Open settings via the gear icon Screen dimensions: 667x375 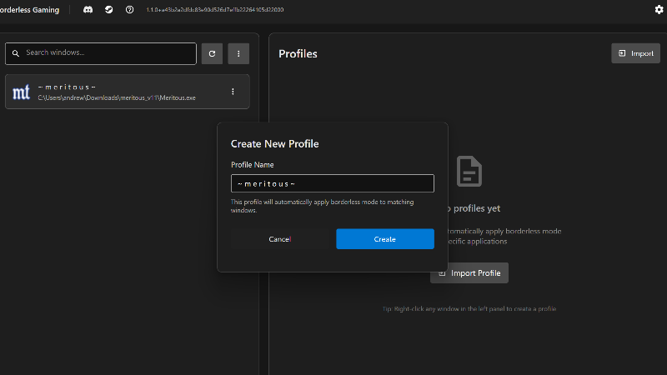click(x=659, y=9)
